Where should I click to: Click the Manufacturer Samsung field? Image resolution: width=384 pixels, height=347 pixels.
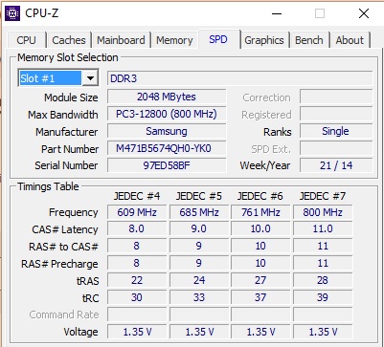pyautogui.click(x=167, y=131)
